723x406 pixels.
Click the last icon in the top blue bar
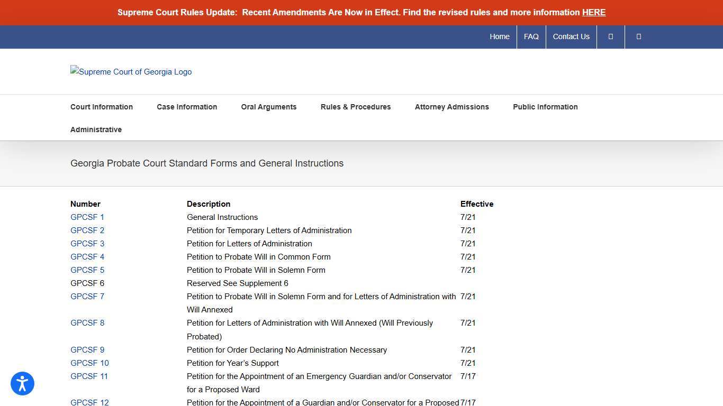tap(638, 36)
